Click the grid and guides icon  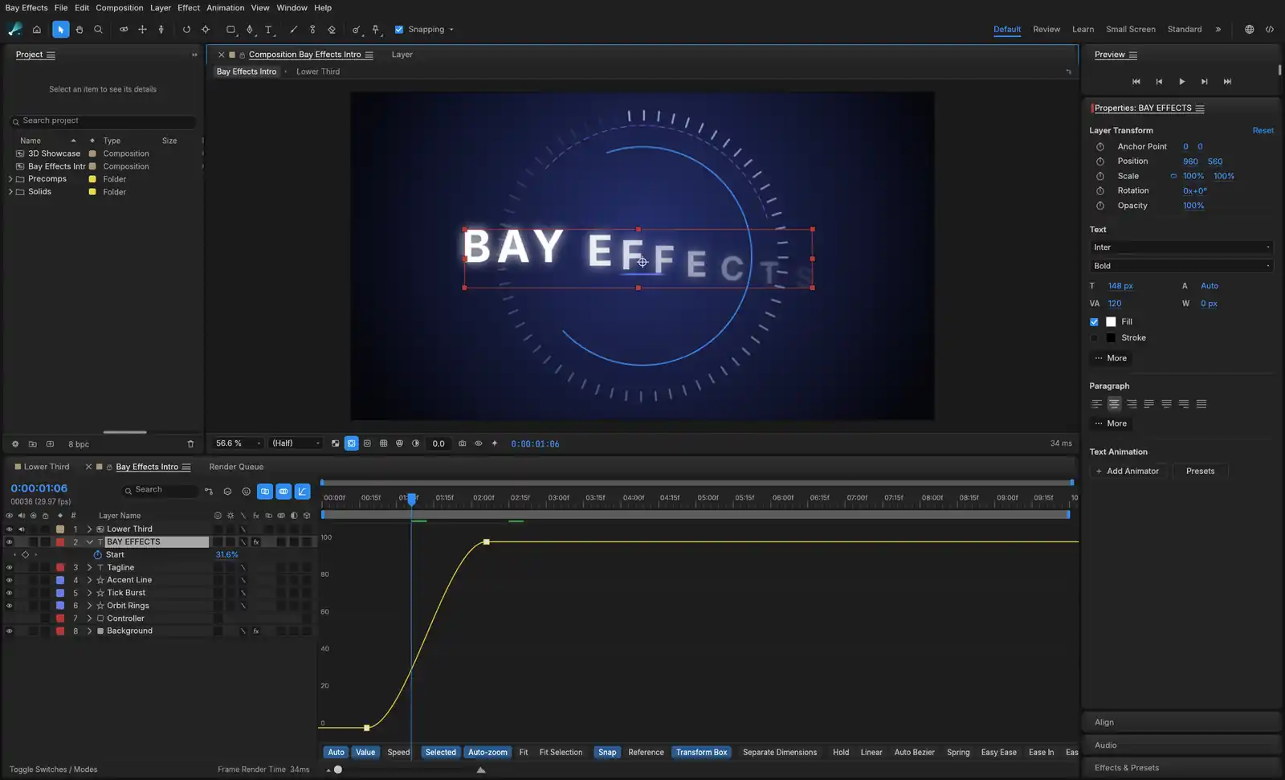click(383, 443)
